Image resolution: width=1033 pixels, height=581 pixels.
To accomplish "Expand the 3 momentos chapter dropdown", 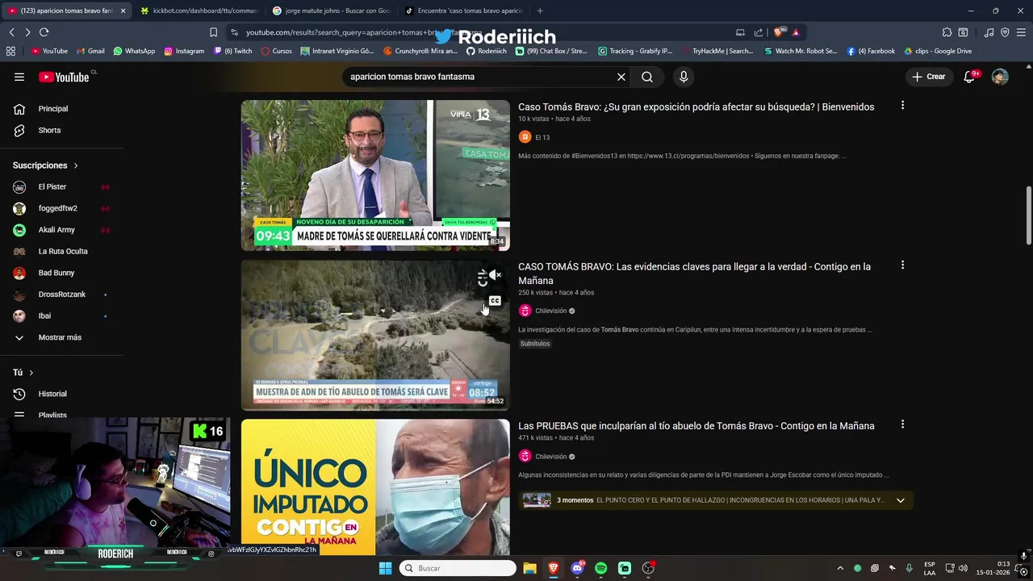I will click(x=901, y=500).
